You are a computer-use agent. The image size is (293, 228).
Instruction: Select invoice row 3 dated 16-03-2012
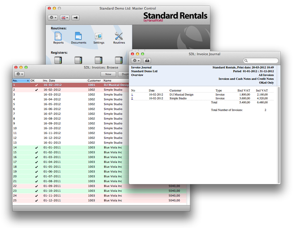tap(71, 94)
